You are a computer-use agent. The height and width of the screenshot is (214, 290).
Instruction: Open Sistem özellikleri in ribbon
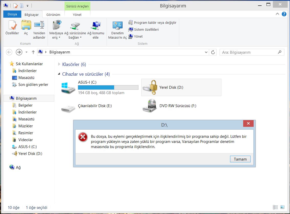pyautogui.click(x=144, y=29)
